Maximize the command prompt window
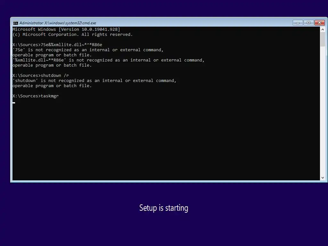The height and width of the screenshot is (246, 328). click(x=308, y=23)
